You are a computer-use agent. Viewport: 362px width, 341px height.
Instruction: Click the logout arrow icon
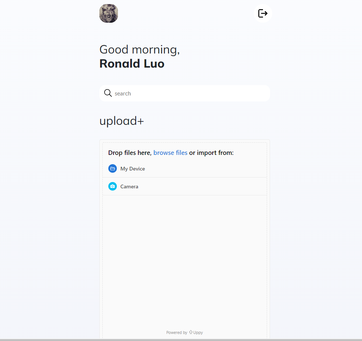(263, 13)
